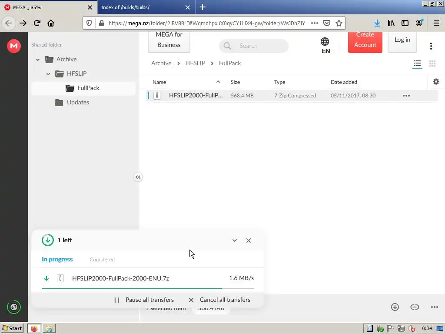This screenshot has height=334, width=445.
Task: Minimize the transfers panel with chevron
Action: [235, 240]
